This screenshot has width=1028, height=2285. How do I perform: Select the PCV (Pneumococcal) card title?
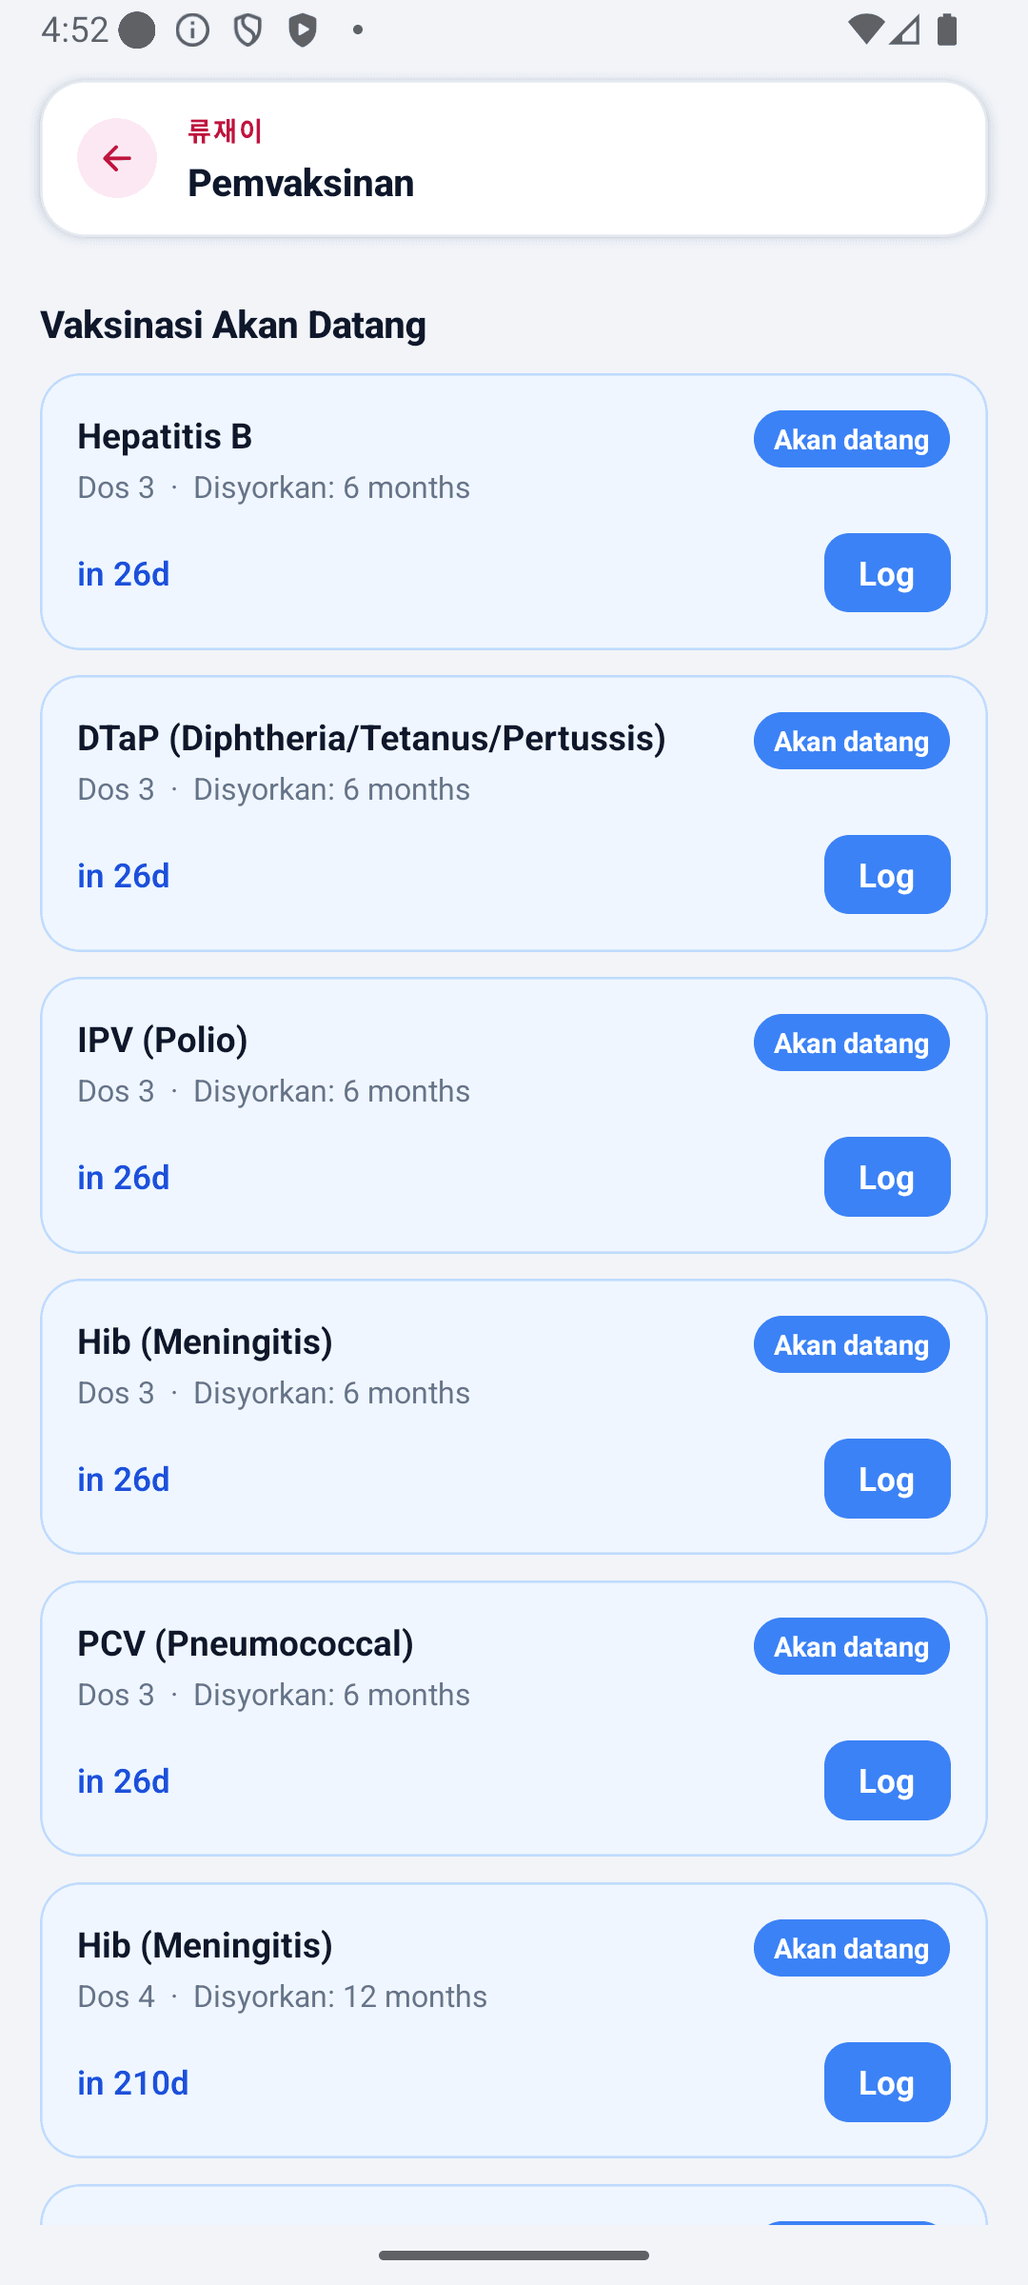246,1643
